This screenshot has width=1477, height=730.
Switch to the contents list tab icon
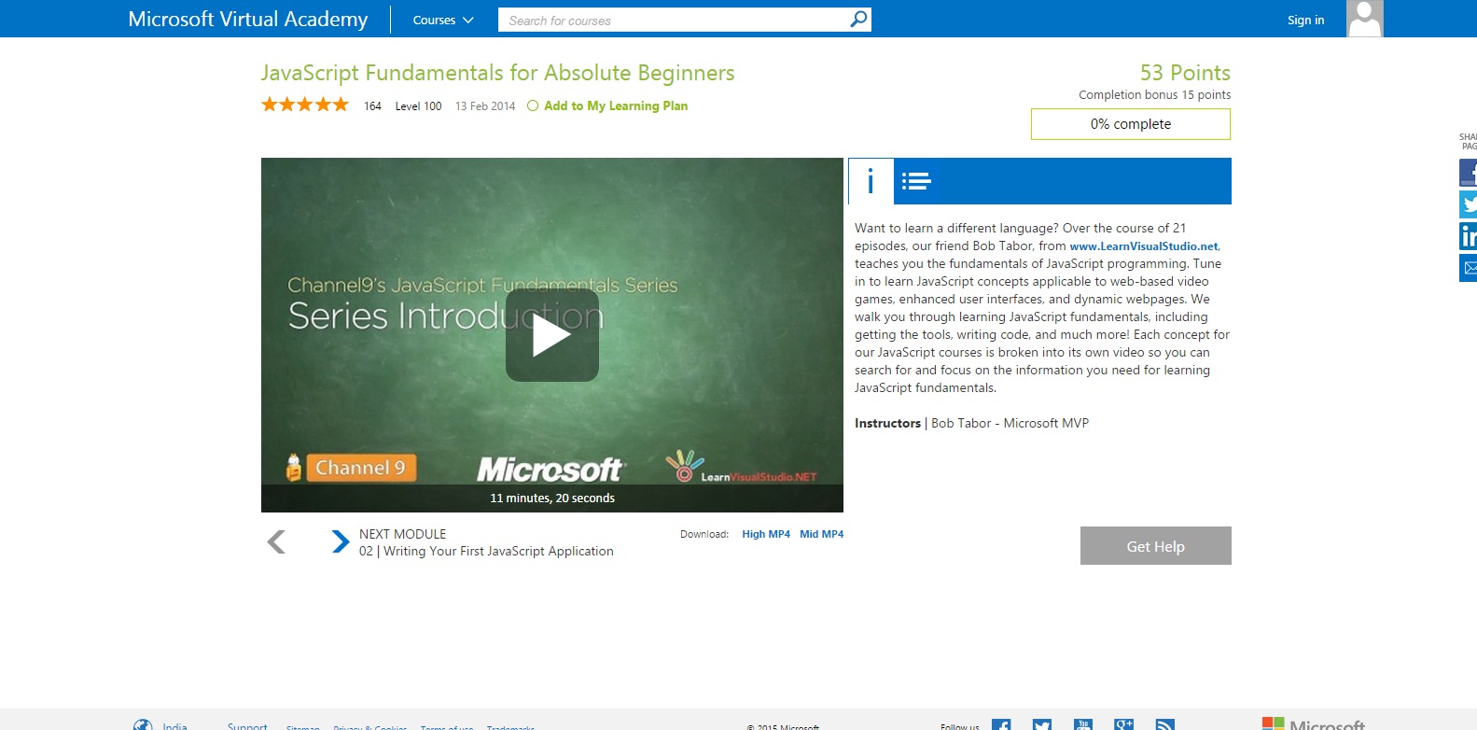pyautogui.click(x=916, y=181)
